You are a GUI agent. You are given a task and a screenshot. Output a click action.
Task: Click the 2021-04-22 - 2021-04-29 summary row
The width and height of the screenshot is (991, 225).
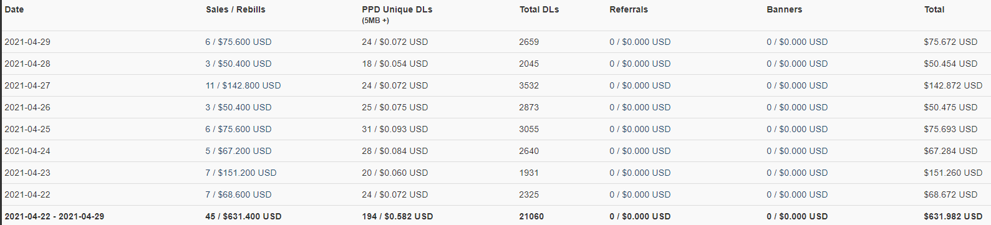pos(496,216)
